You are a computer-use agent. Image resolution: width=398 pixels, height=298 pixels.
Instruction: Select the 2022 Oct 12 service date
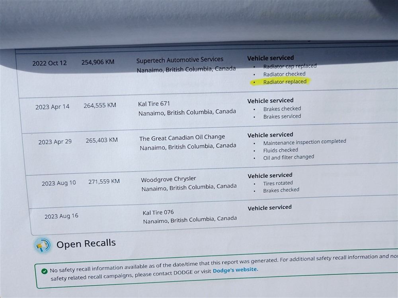[49, 63]
